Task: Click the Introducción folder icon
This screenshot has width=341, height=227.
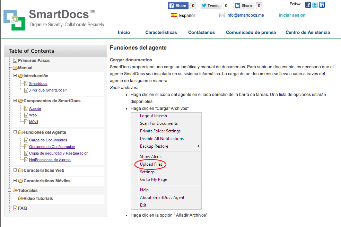Action: pyautogui.click(x=21, y=76)
